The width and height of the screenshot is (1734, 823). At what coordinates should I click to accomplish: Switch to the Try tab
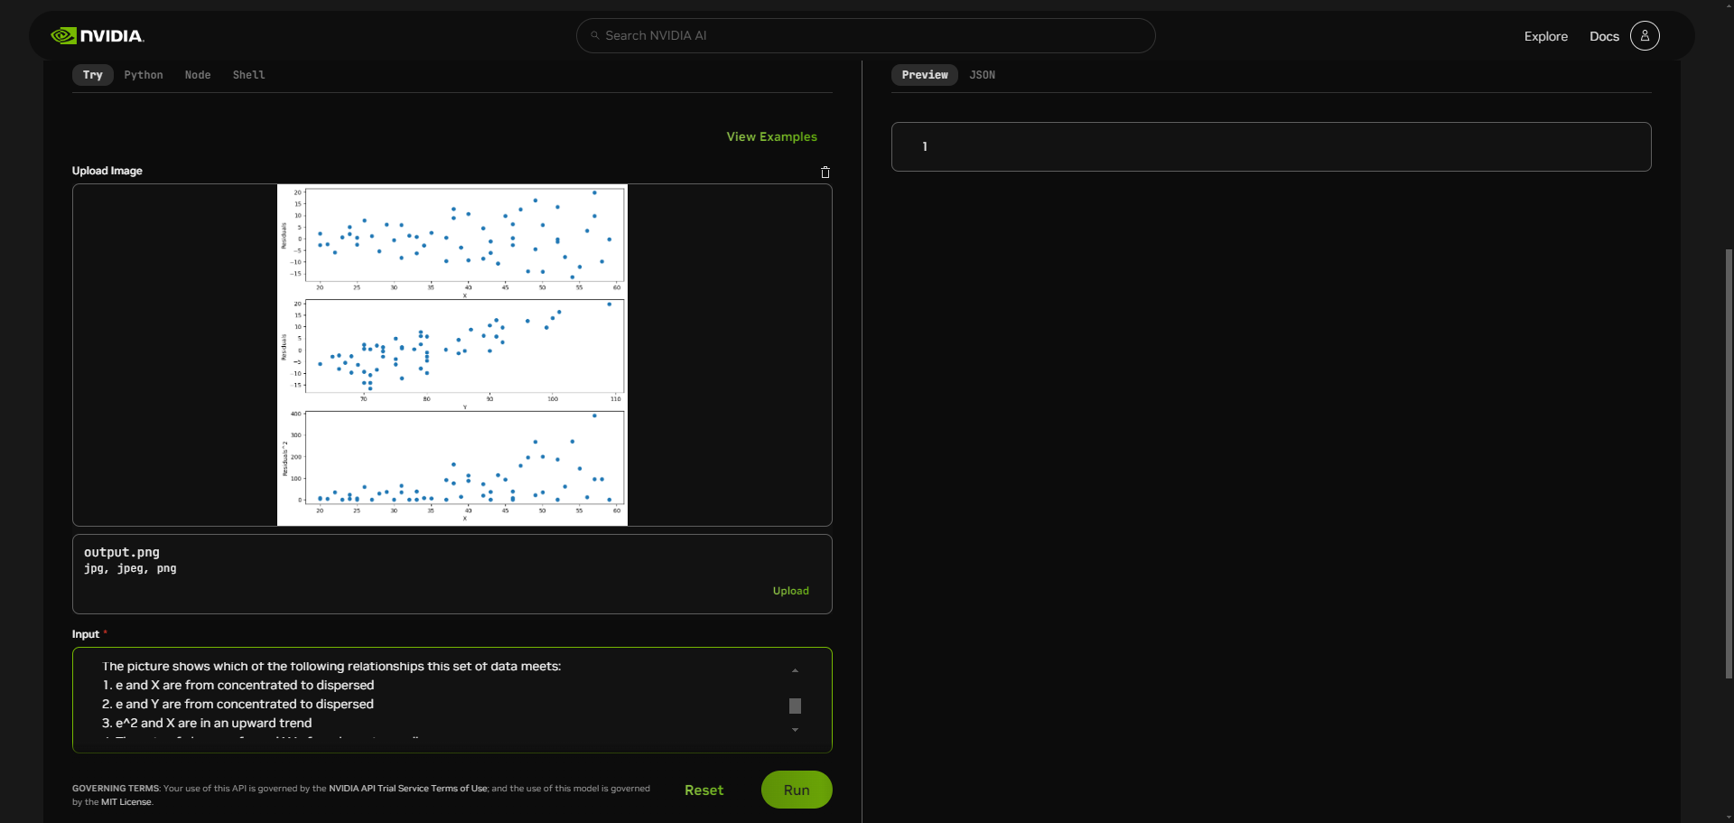pos(93,75)
